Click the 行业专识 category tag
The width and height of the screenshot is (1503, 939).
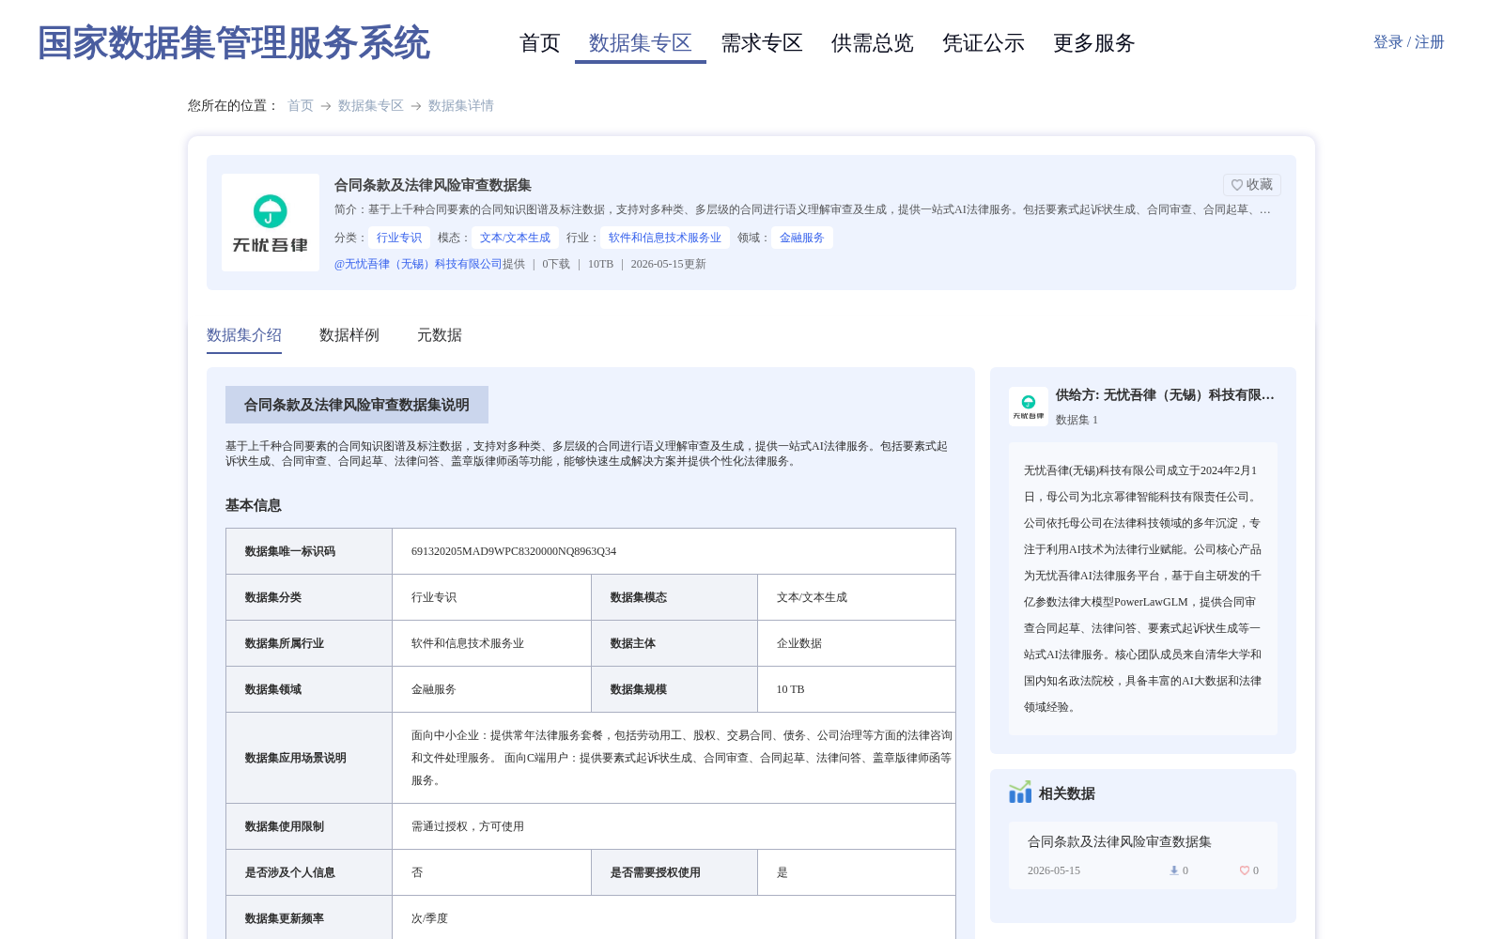[x=399, y=238]
